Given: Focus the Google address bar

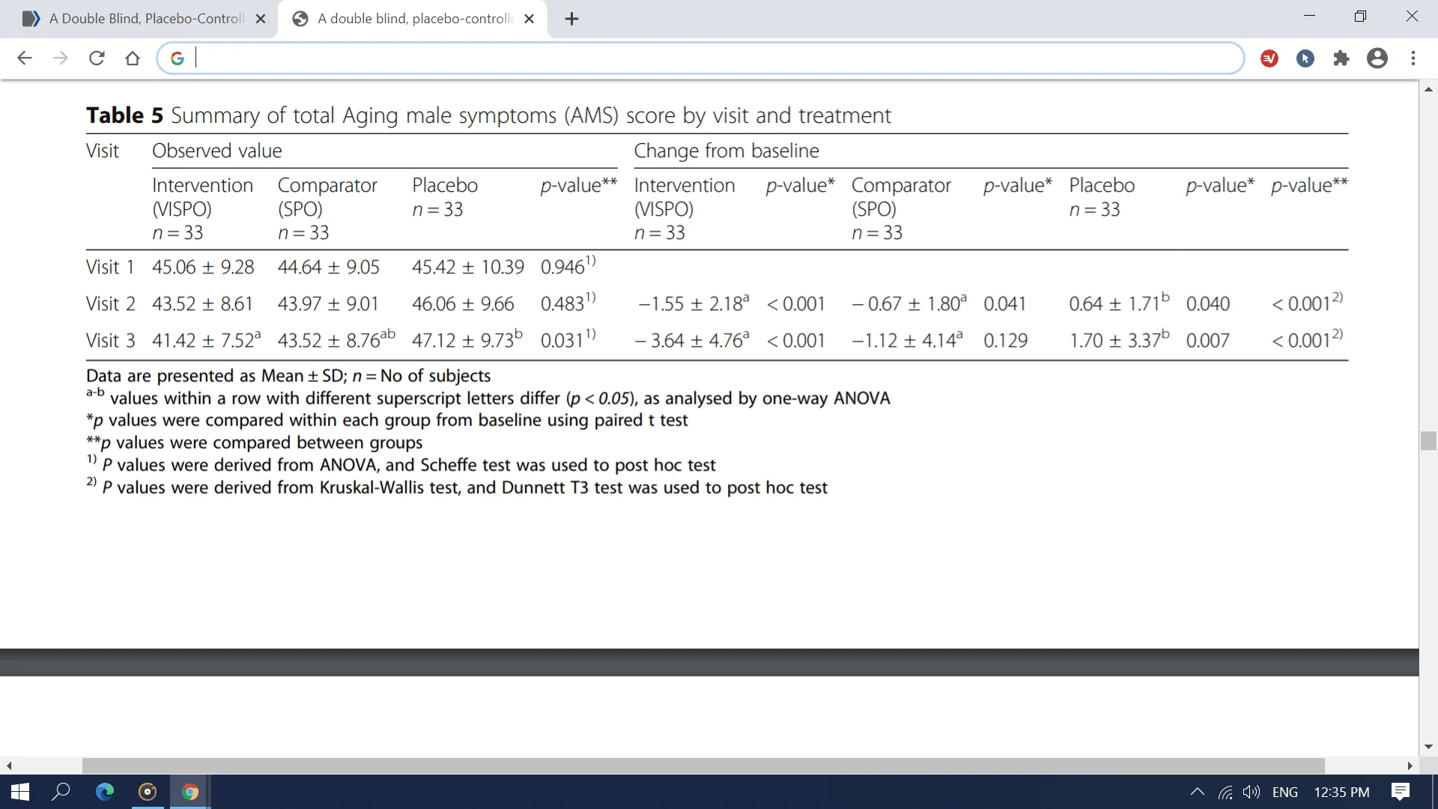Looking at the screenshot, I should [x=700, y=58].
